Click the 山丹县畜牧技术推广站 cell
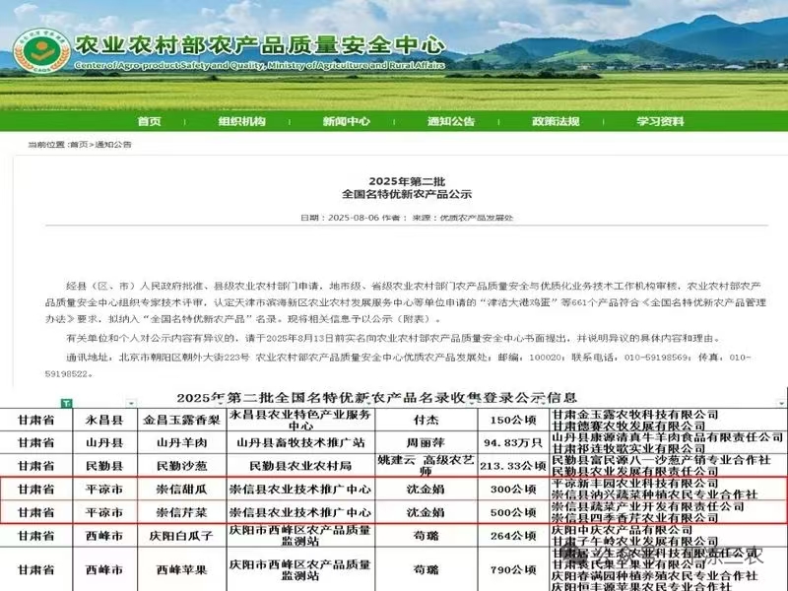788x591 pixels. point(300,442)
